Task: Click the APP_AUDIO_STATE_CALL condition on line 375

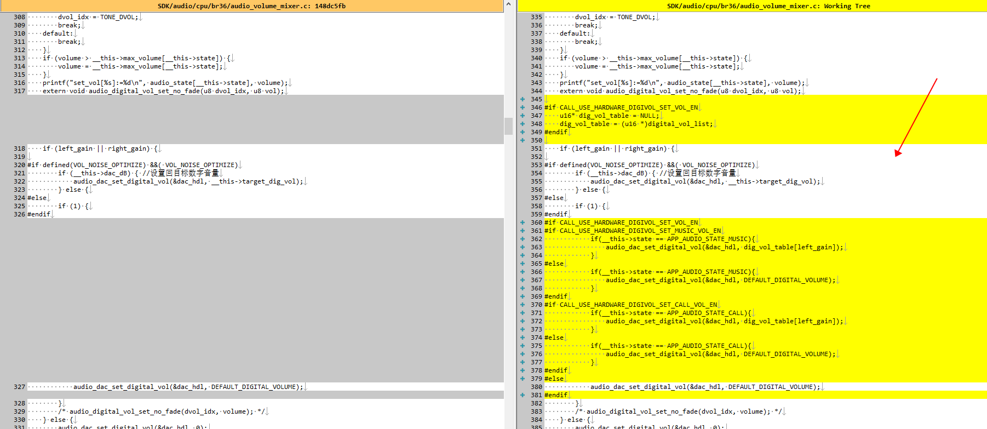Action: [x=671, y=346]
